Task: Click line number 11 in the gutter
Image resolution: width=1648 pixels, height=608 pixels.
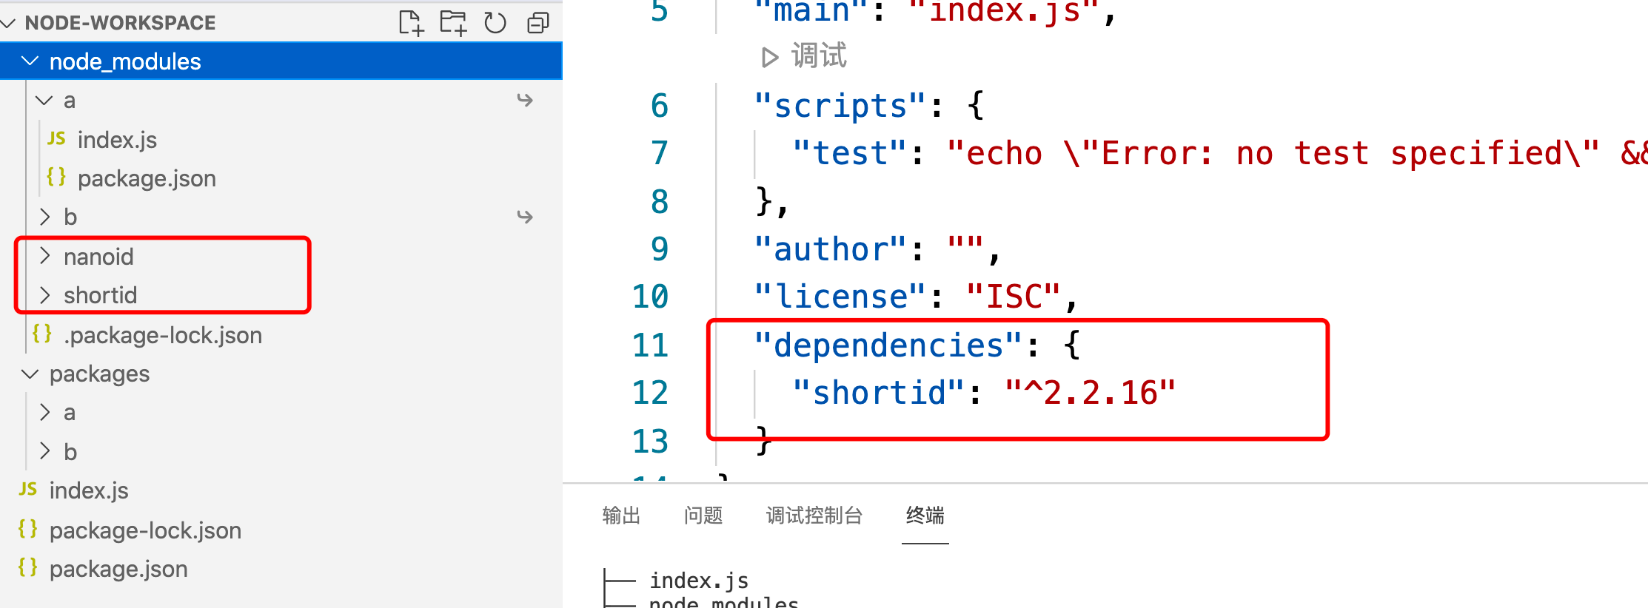Action: pos(650,345)
